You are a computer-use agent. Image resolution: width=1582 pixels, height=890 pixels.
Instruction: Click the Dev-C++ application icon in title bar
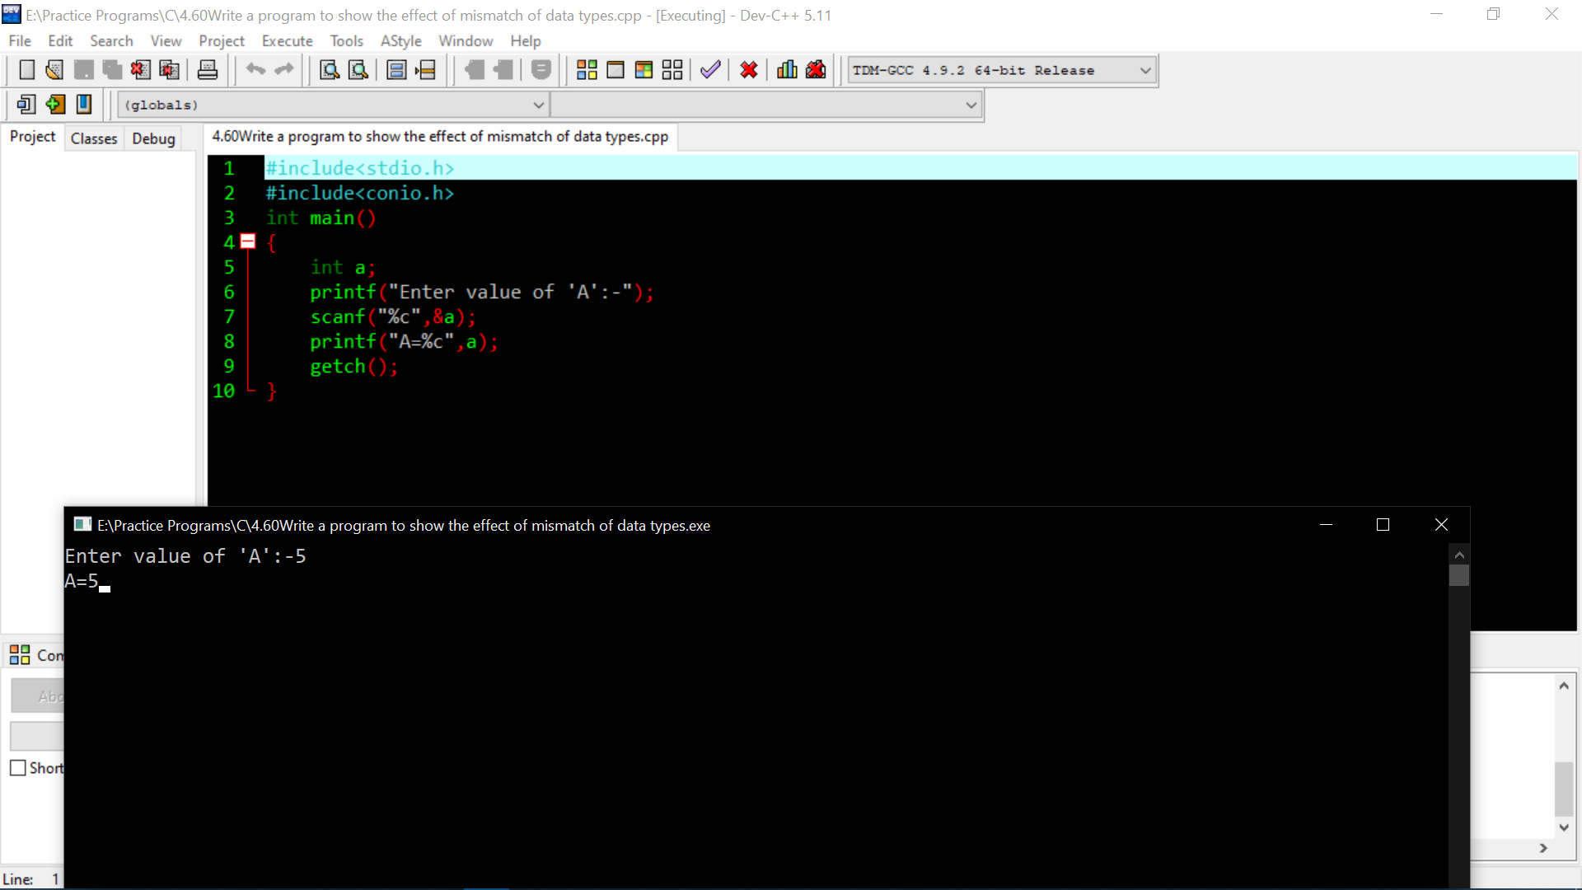[12, 15]
